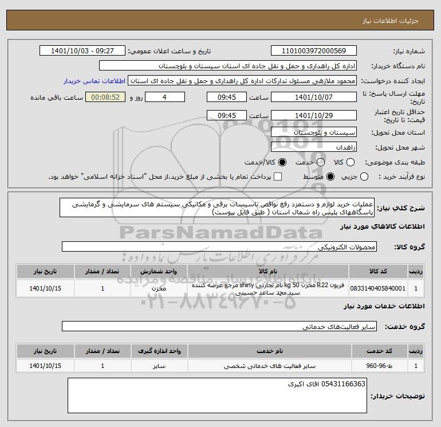Click the remaining days field showing 4
This screenshot has height=427, width=441.
click(164, 97)
